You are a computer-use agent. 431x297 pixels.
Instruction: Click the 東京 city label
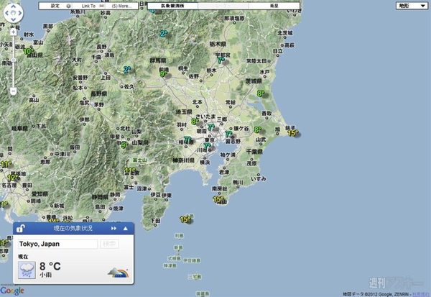pyautogui.click(x=209, y=140)
